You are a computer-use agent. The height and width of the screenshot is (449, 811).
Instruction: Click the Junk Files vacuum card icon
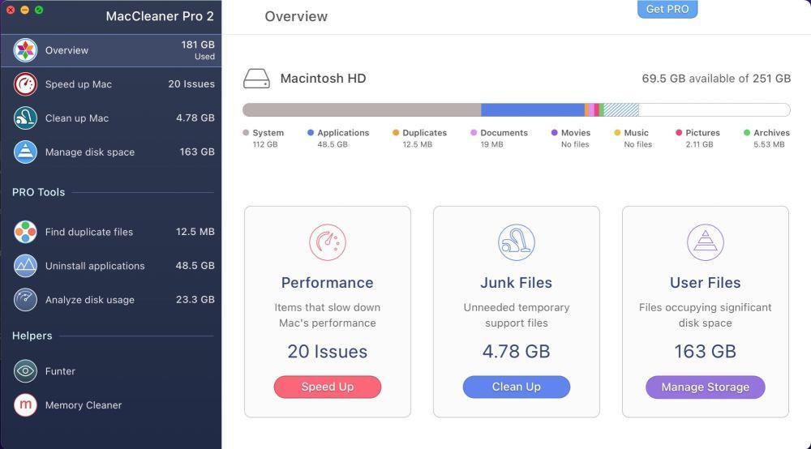click(516, 242)
